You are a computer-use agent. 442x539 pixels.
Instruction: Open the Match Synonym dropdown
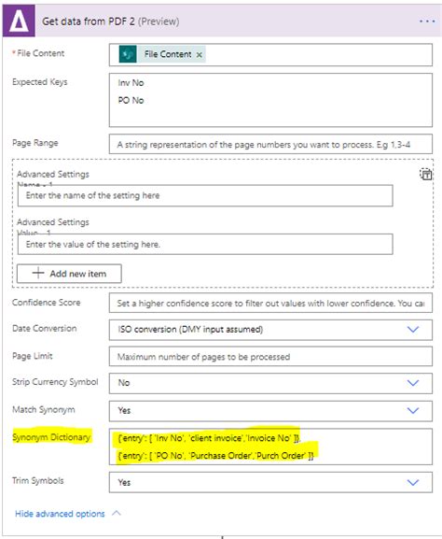click(413, 410)
